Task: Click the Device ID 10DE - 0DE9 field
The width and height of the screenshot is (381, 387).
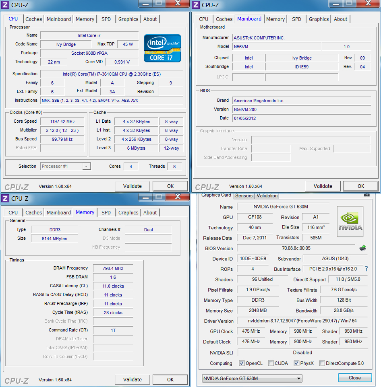Action: point(253,258)
